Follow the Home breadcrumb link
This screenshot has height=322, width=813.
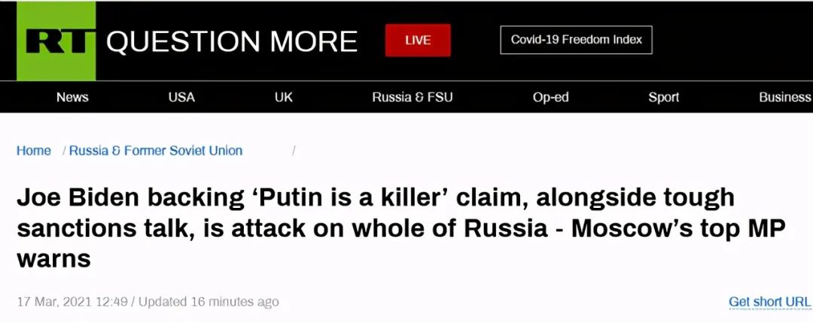pyautogui.click(x=34, y=151)
